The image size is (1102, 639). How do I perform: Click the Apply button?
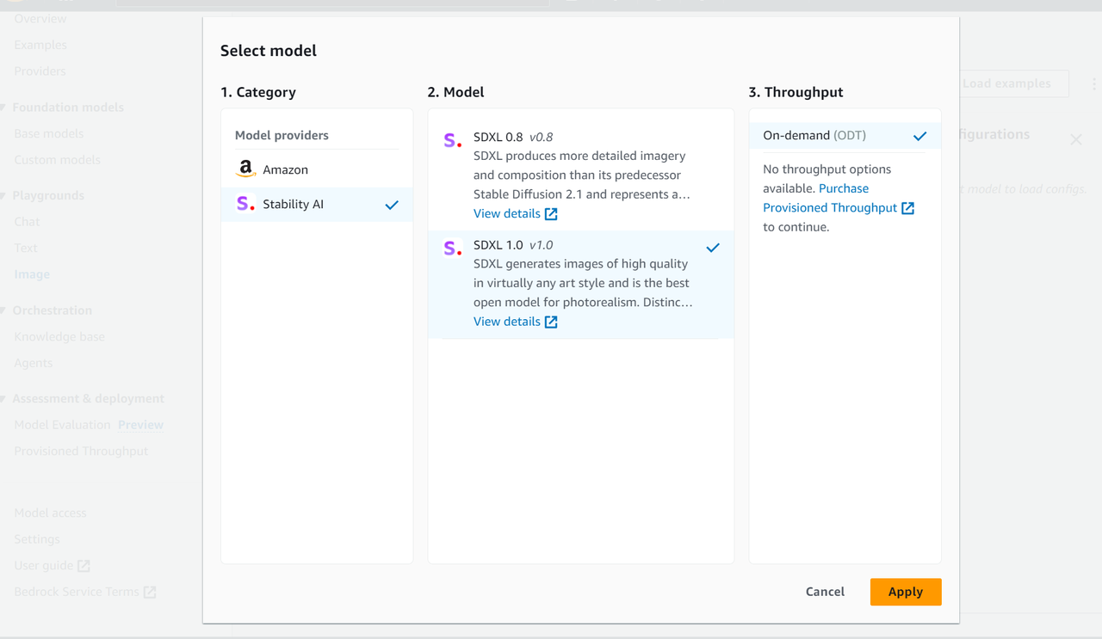[906, 592]
